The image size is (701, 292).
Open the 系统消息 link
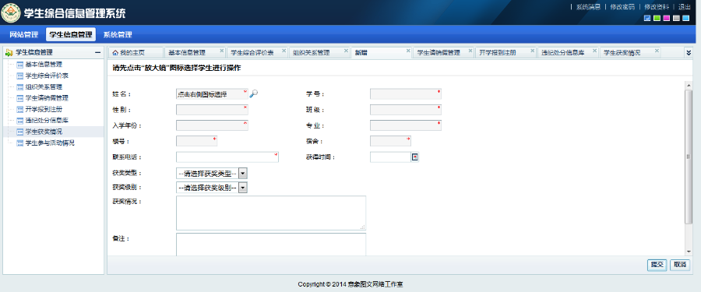(x=588, y=7)
